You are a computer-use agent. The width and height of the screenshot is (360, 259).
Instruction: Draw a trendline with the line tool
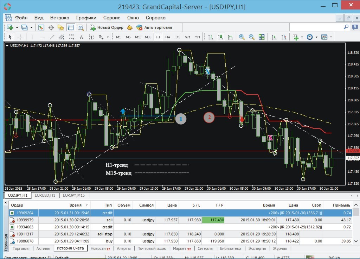[x=52, y=37]
